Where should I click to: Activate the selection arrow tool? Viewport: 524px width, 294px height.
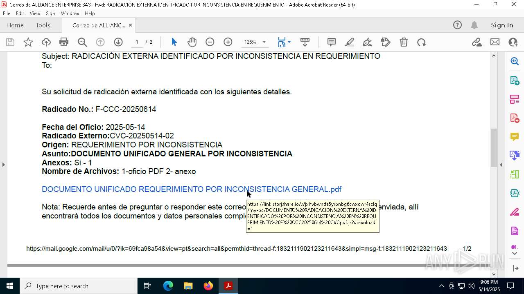(174, 42)
